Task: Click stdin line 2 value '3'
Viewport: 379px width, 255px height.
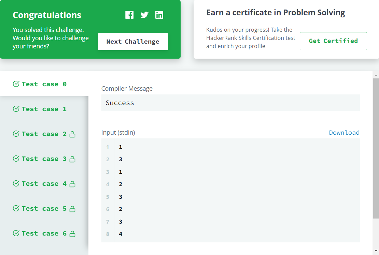Action: 121,160
